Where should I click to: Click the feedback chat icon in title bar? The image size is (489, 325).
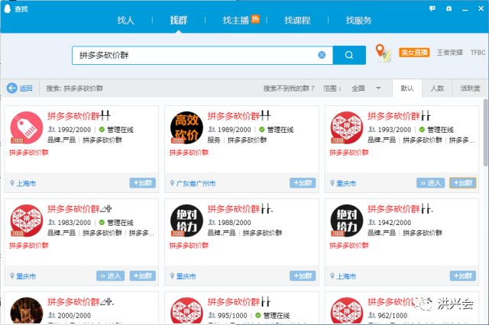click(x=432, y=8)
